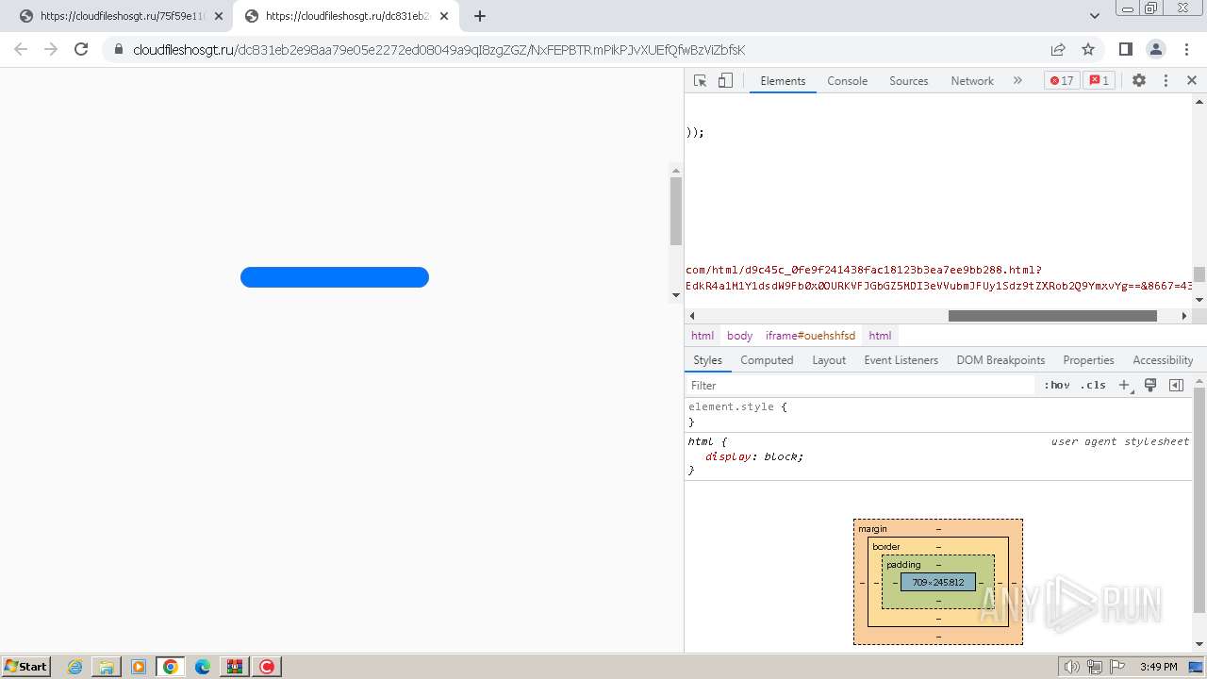
Task: Show more DevTools tabs chevron
Action: (1017, 81)
